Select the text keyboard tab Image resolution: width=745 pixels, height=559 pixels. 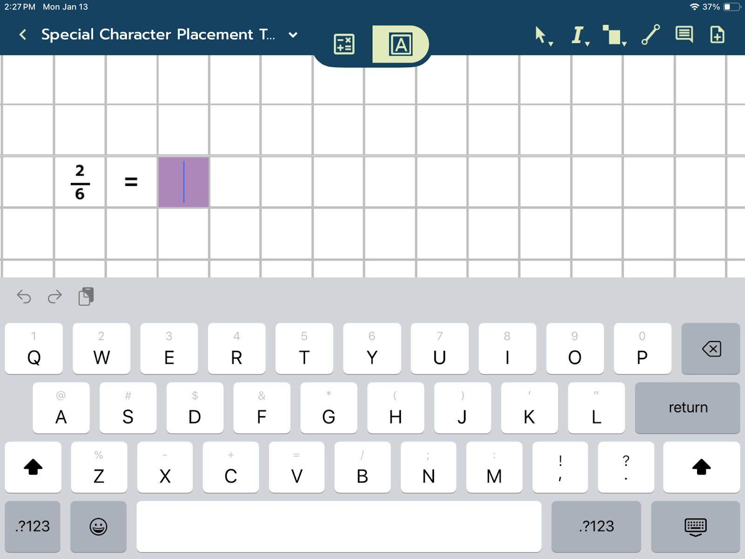pyautogui.click(x=400, y=44)
